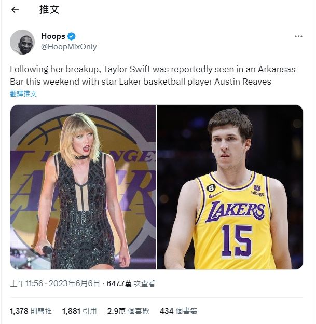
Task: Click the 2023年6月6日 post date
Action: point(72,284)
